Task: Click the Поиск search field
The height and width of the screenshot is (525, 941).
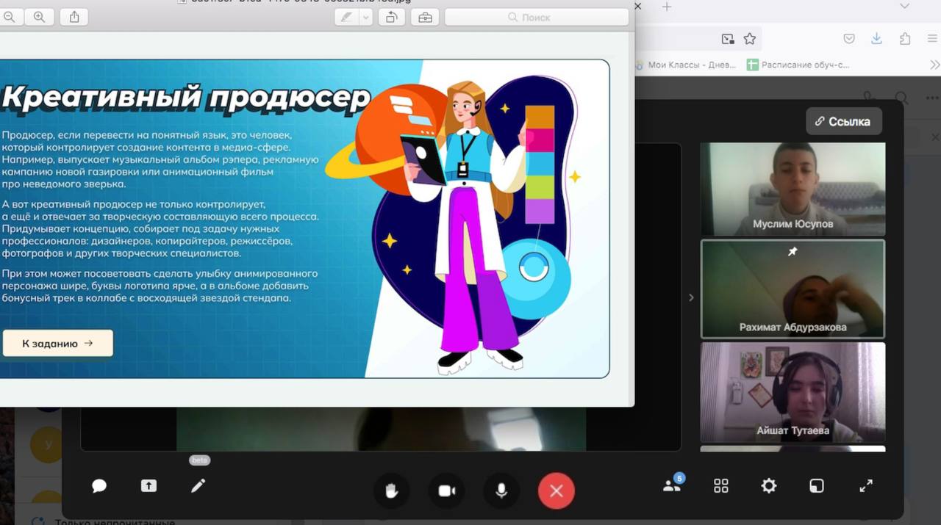Action: [537, 18]
